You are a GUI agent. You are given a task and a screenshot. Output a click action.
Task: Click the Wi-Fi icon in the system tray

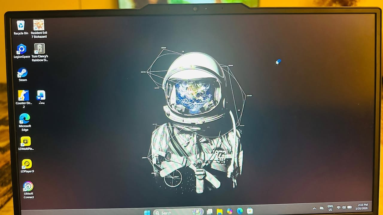(x=338, y=207)
